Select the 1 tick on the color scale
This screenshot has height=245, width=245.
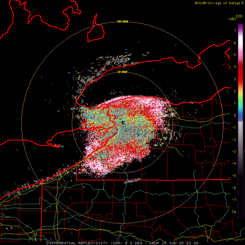pos(235,103)
